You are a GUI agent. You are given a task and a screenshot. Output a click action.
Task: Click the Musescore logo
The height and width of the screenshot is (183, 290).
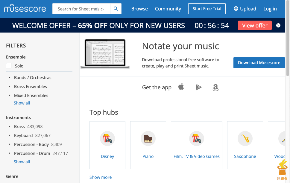pos(25,8)
